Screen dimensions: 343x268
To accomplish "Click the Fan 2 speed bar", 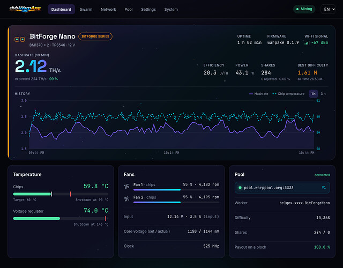I will (x=176, y=203).
